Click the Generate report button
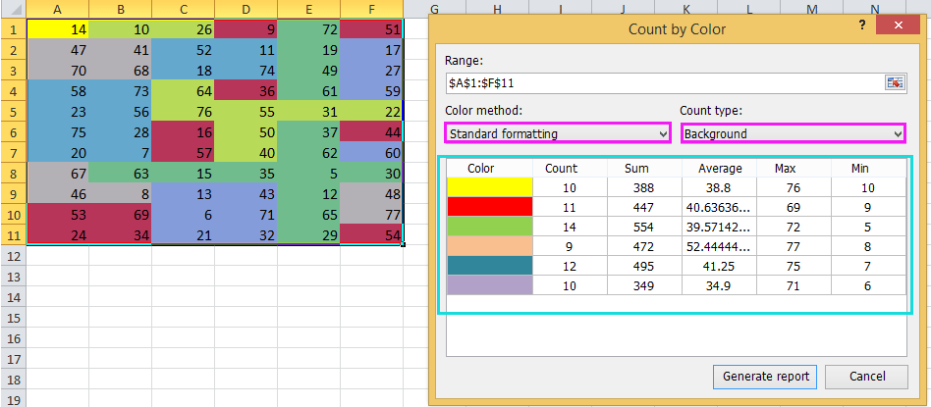 click(x=765, y=376)
